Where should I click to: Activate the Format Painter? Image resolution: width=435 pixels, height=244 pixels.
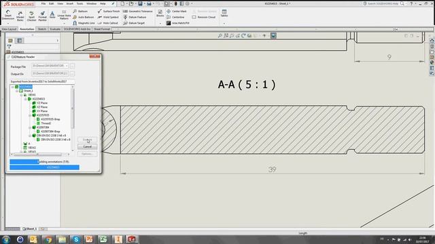(42, 16)
